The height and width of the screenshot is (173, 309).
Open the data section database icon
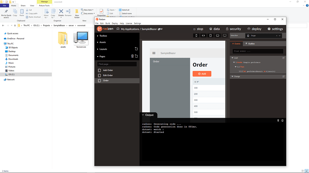210,29
